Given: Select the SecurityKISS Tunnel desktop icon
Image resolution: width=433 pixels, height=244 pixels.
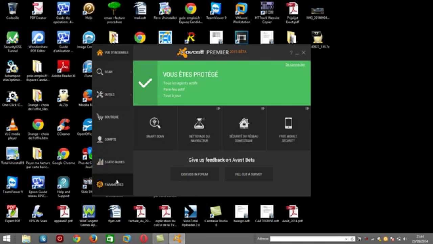Looking at the screenshot, I should tap(13, 42).
